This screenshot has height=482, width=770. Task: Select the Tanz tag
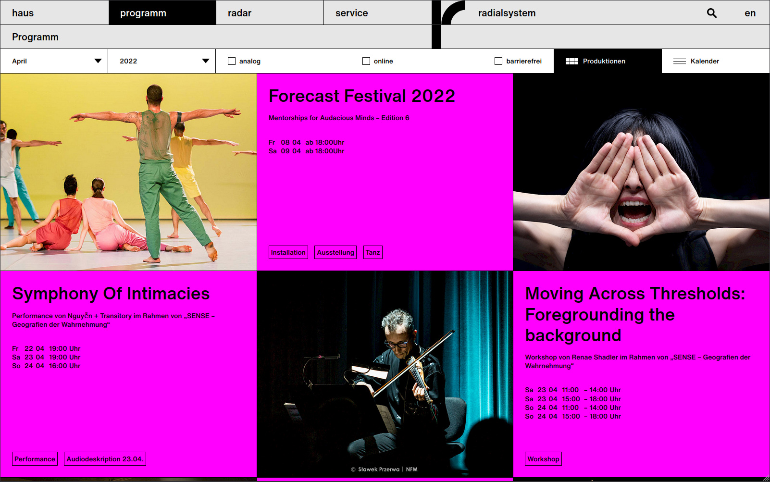373,252
